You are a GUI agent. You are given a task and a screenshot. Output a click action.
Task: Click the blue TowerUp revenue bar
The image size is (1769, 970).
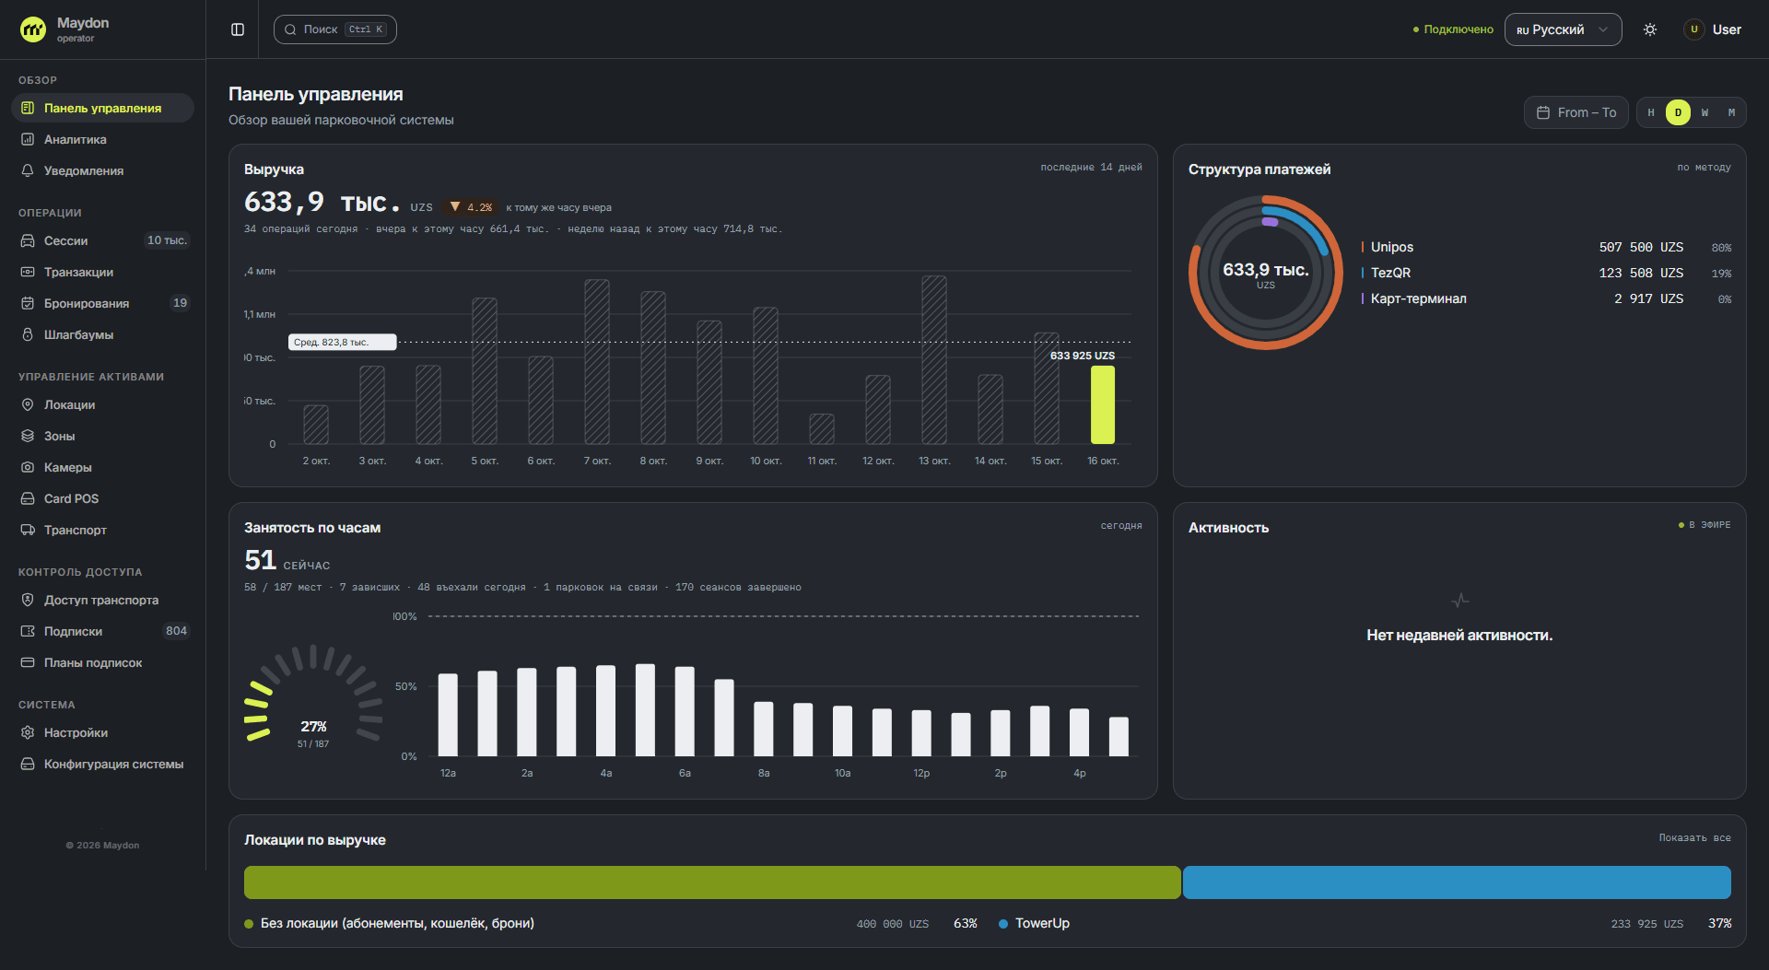tap(1457, 882)
